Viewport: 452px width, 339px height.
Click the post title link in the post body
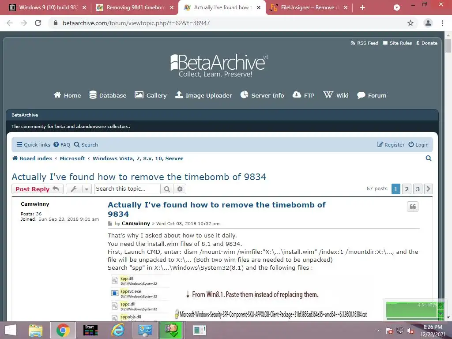click(x=216, y=209)
